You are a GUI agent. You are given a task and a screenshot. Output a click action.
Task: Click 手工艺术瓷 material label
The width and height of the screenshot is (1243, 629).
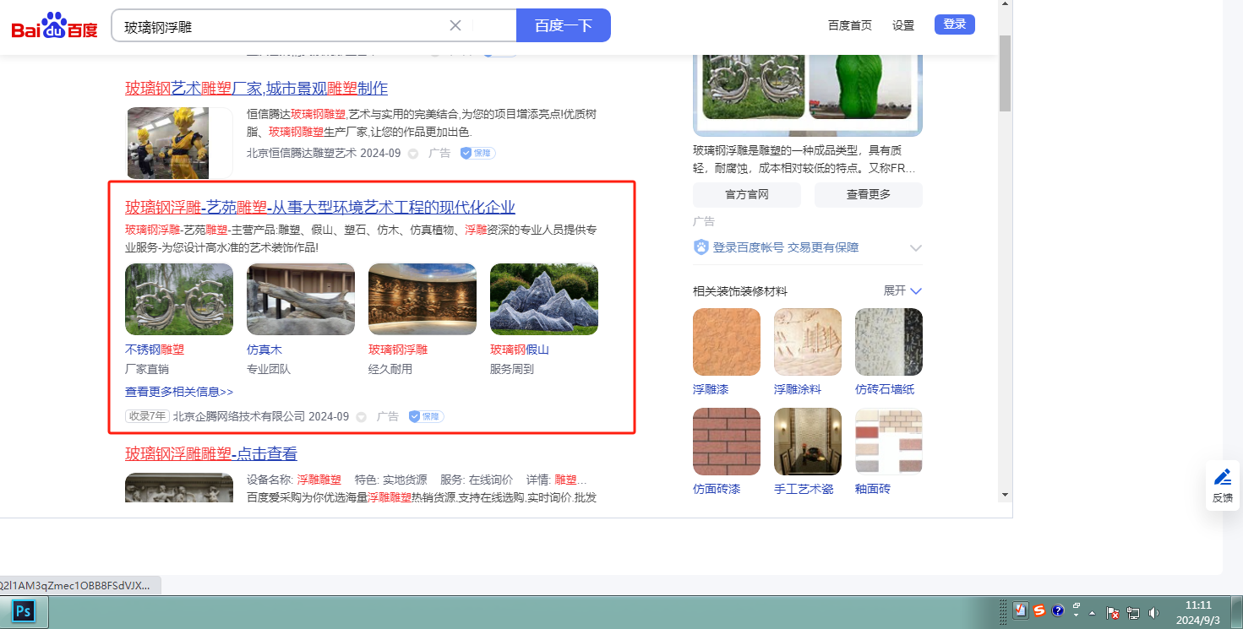click(804, 489)
